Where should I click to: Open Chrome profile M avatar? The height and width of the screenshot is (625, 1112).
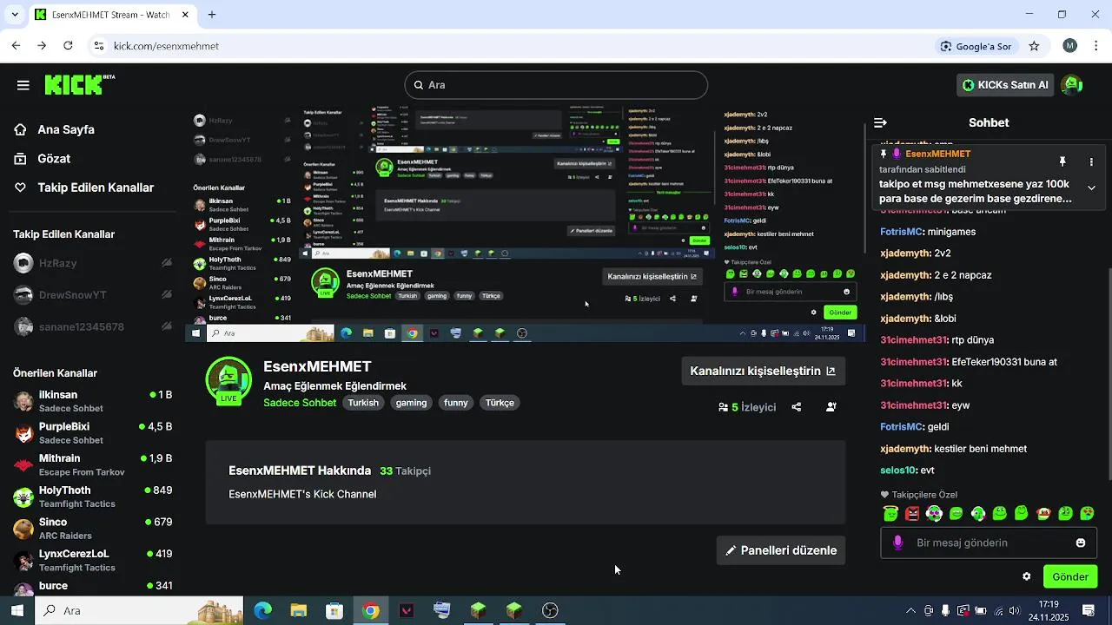pos(1070,46)
